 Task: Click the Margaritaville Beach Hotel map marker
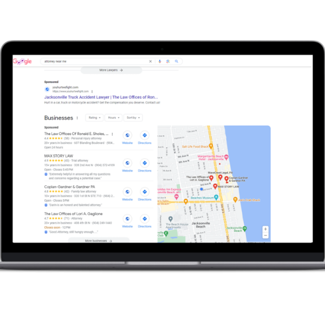point(226,157)
